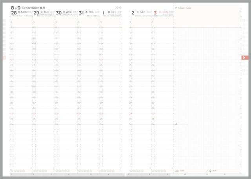The height and width of the screenshot is (179, 251).
Task: Click the pencil icon near bottom right
Action: [x=207, y=171]
